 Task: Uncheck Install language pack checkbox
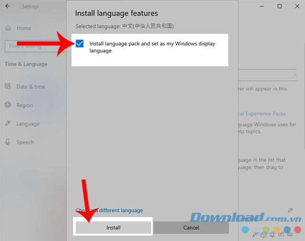[80, 43]
